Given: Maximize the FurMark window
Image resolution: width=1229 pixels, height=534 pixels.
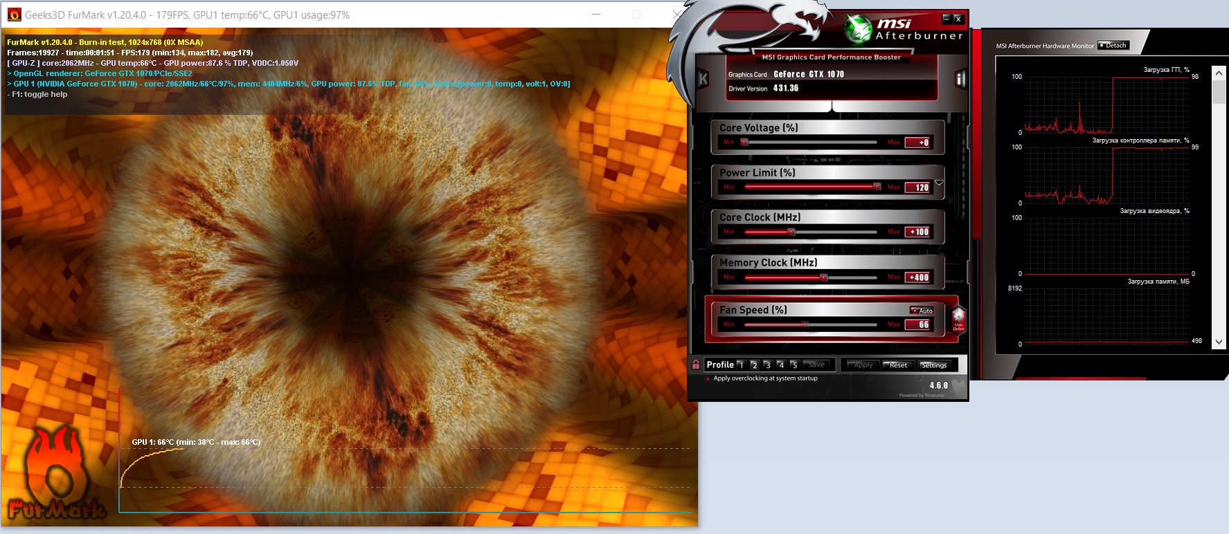Looking at the screenshot, I should pos(636,15).
